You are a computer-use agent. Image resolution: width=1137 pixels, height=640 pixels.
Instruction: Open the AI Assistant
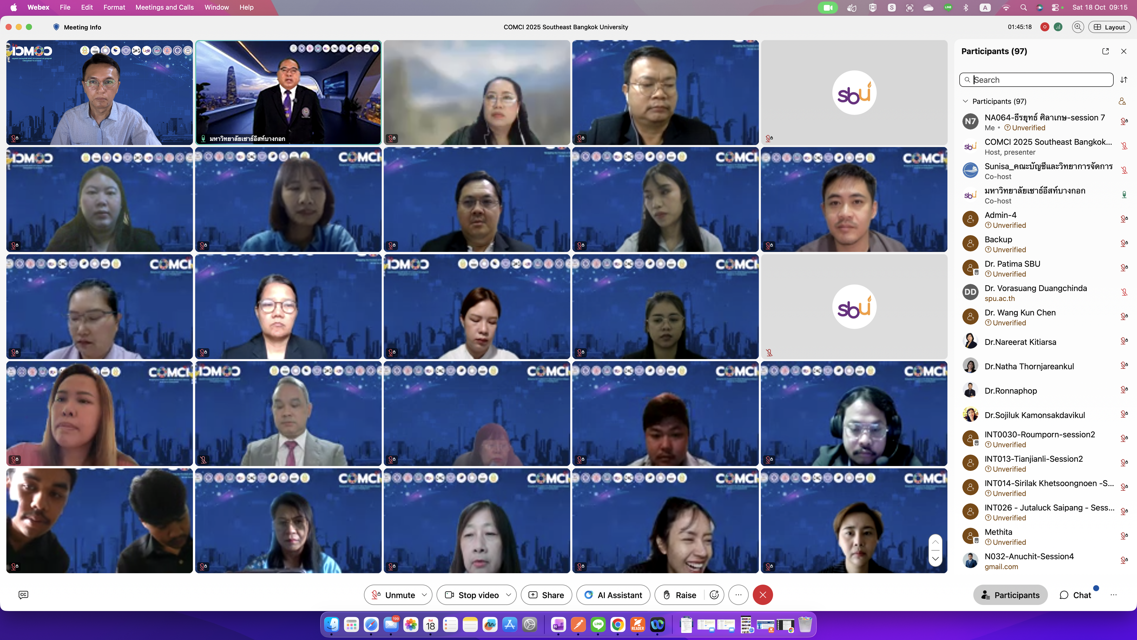coord(613,595)
